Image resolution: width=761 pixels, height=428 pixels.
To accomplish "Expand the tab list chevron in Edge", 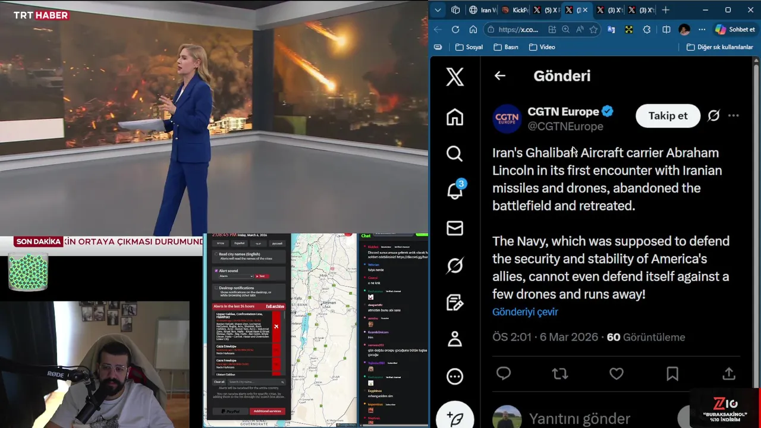I will coord(438,10).
